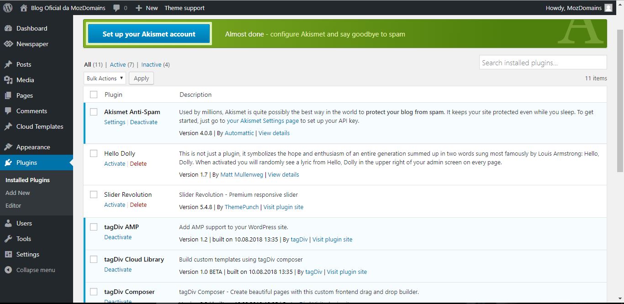Click the Posts pushpin icon

8,64
